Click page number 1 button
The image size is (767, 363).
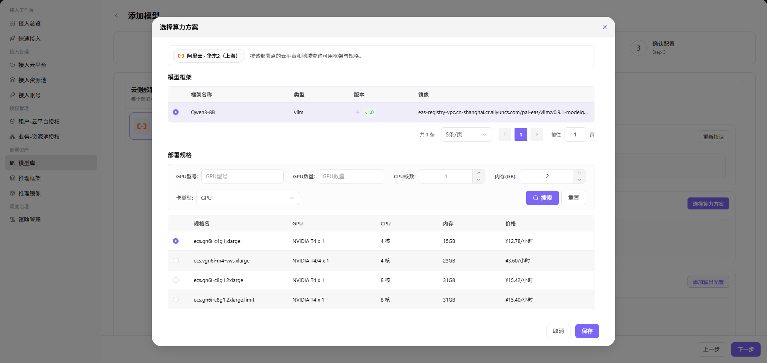point(521,134)
